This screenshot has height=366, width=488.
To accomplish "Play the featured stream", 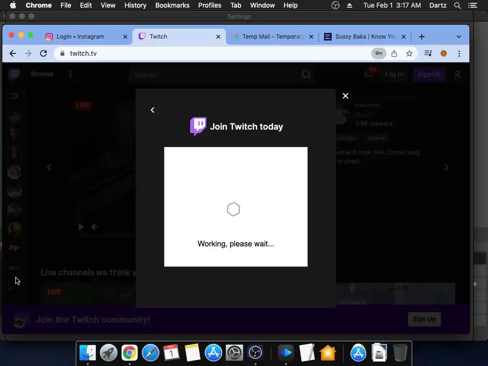I will point(81,227).
